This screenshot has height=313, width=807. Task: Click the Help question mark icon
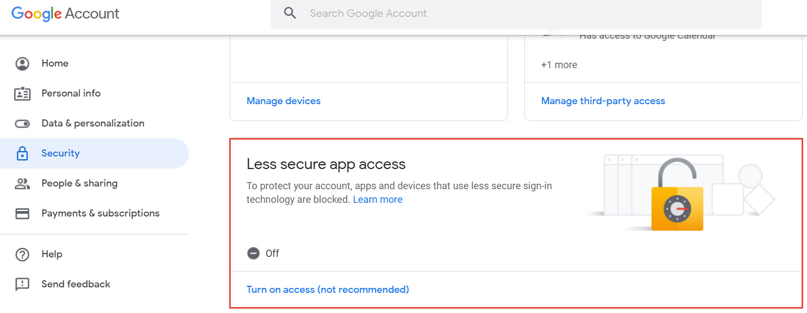[x=22, y=255]
